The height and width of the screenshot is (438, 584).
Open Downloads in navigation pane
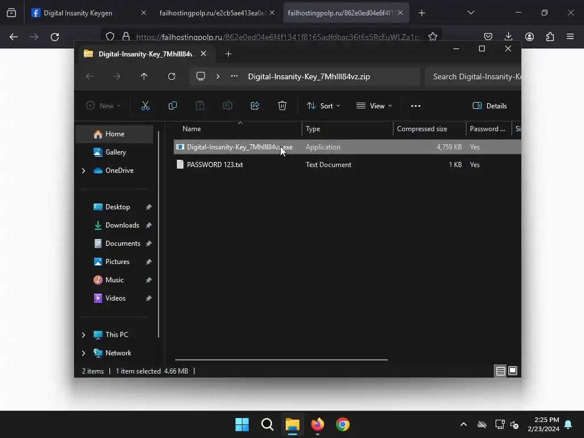[x=115, y=225]
